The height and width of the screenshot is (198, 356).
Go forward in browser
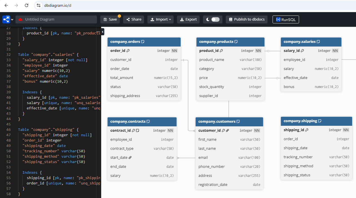[x=16, y=5]
